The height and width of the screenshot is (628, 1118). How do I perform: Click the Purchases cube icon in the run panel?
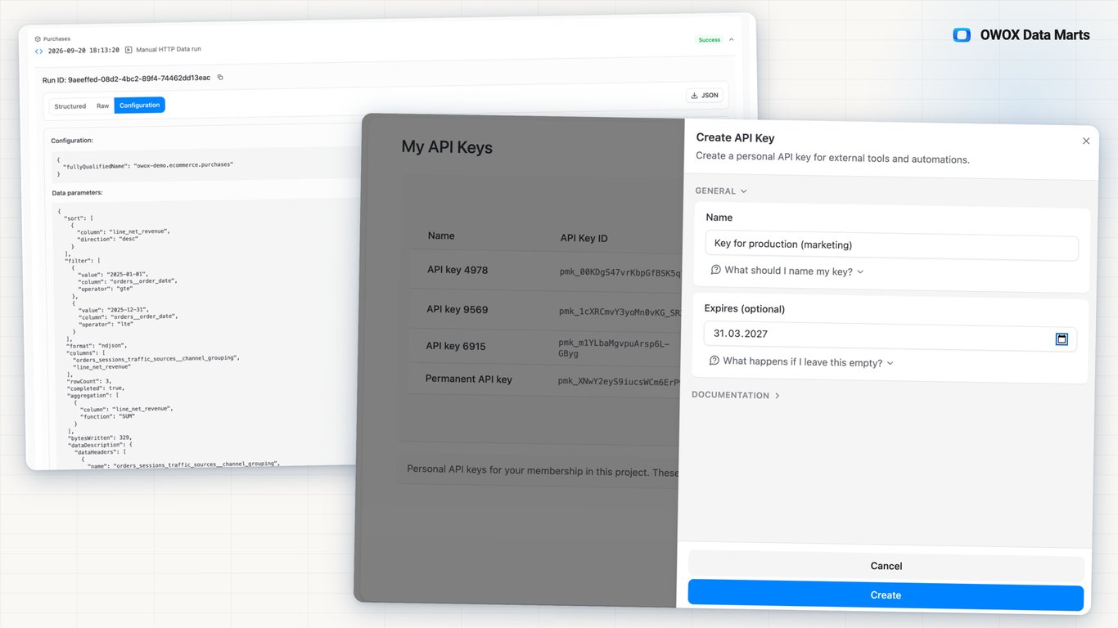click(38, 38)
